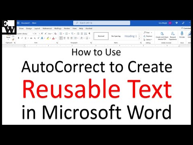Click the Line and Paragraph Spacing icon
Image resolution: width=193 pixels, height=145 pixels.
coord(75,38)
